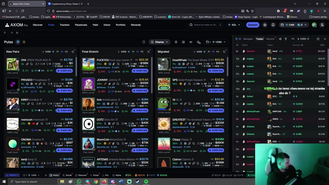Click the token search field

(206, 25)
